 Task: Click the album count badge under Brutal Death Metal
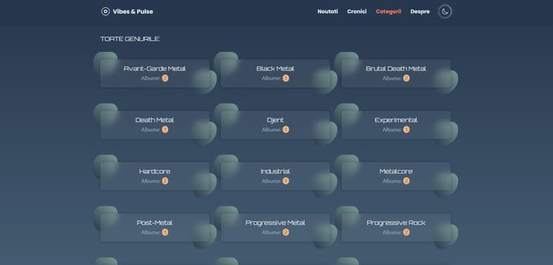[x=406, y=78]
